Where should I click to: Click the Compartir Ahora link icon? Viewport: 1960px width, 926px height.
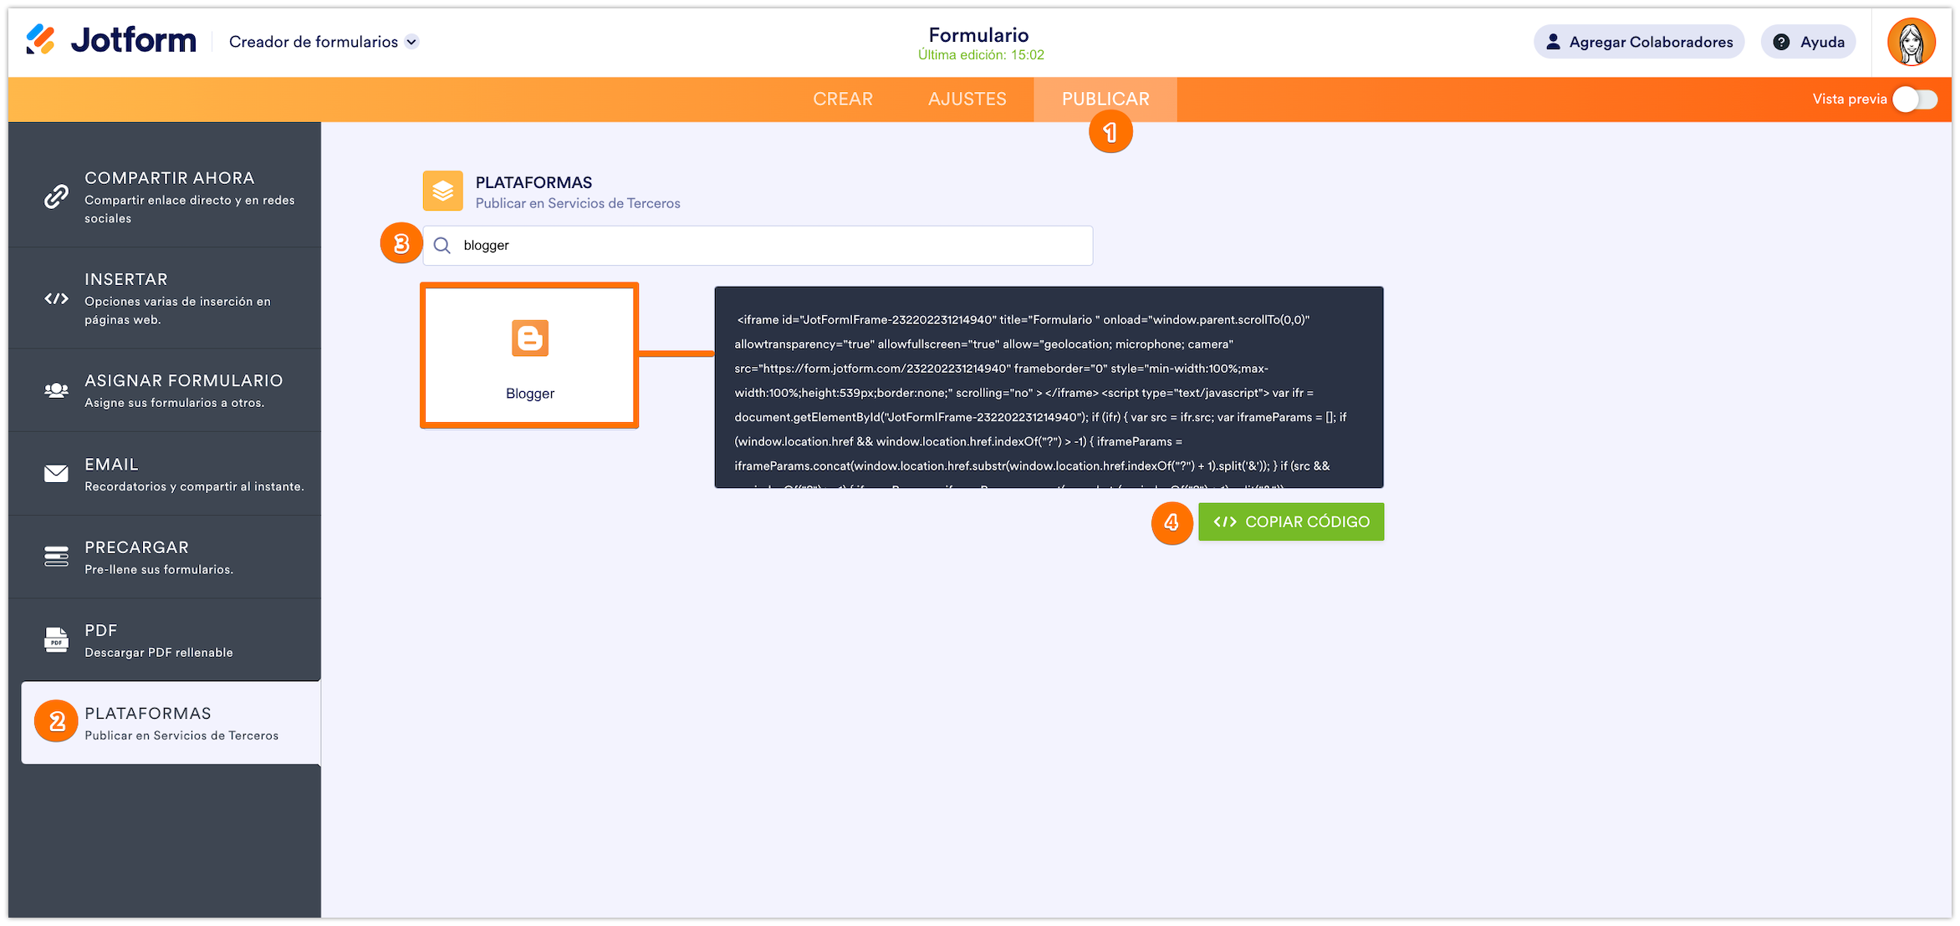coord(56,196)
